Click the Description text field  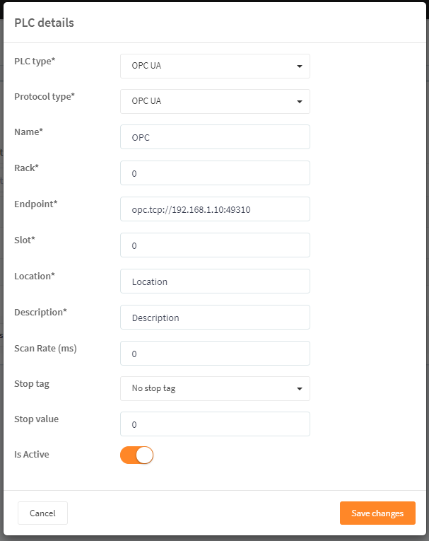click(x=215, y=317)
